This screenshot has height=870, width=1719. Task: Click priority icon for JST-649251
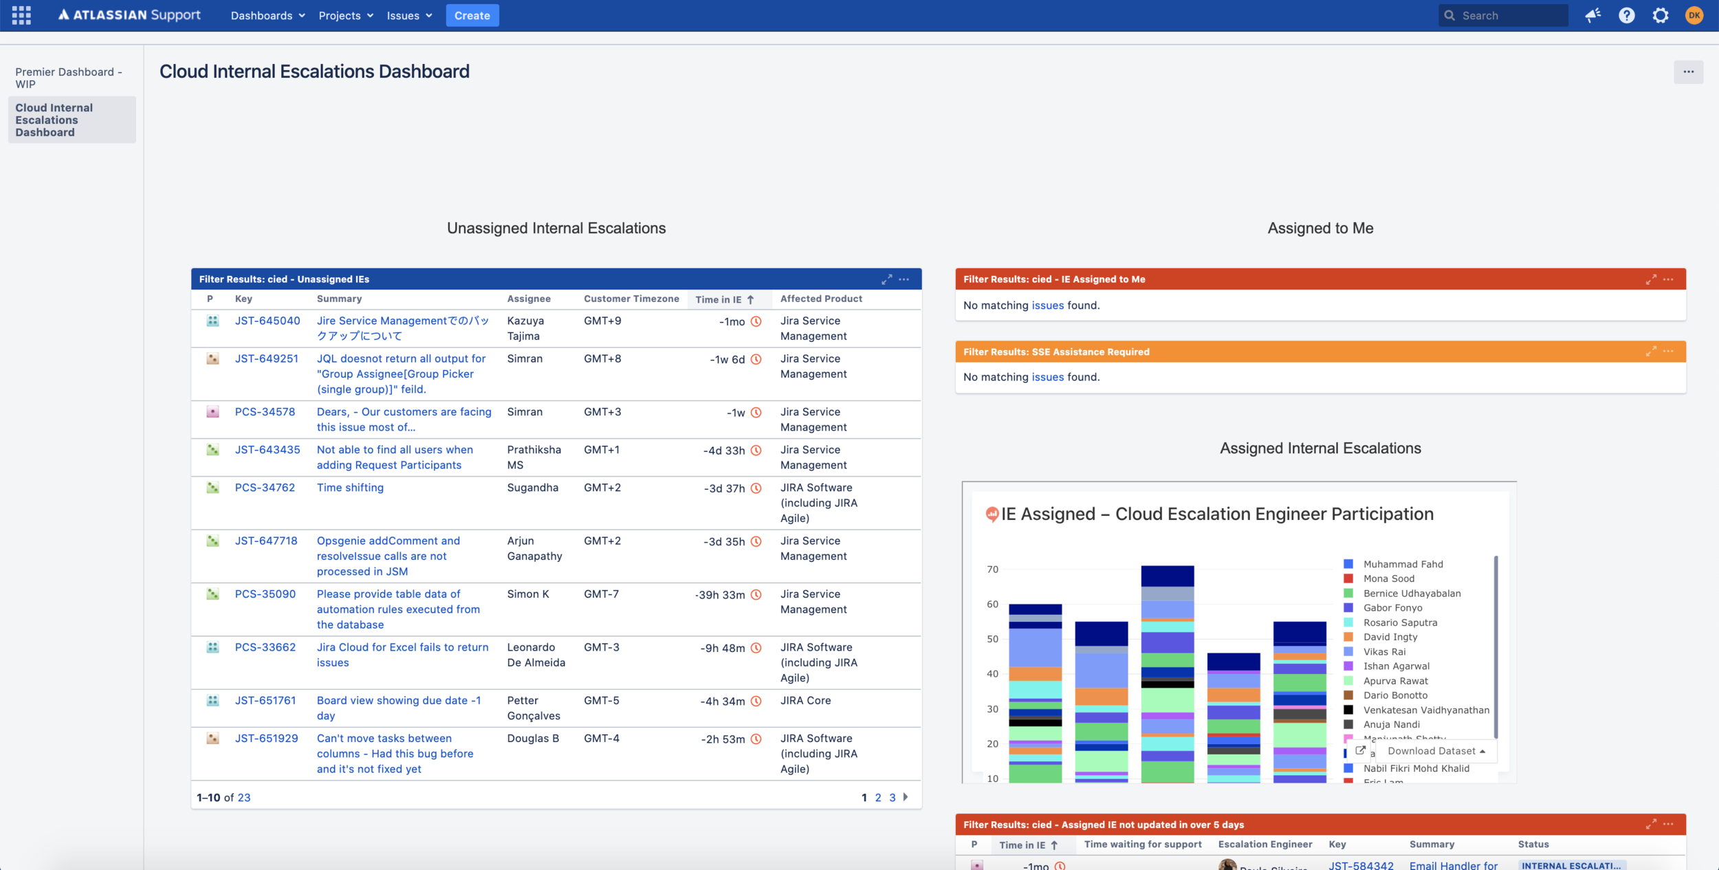tap(212, 358)
